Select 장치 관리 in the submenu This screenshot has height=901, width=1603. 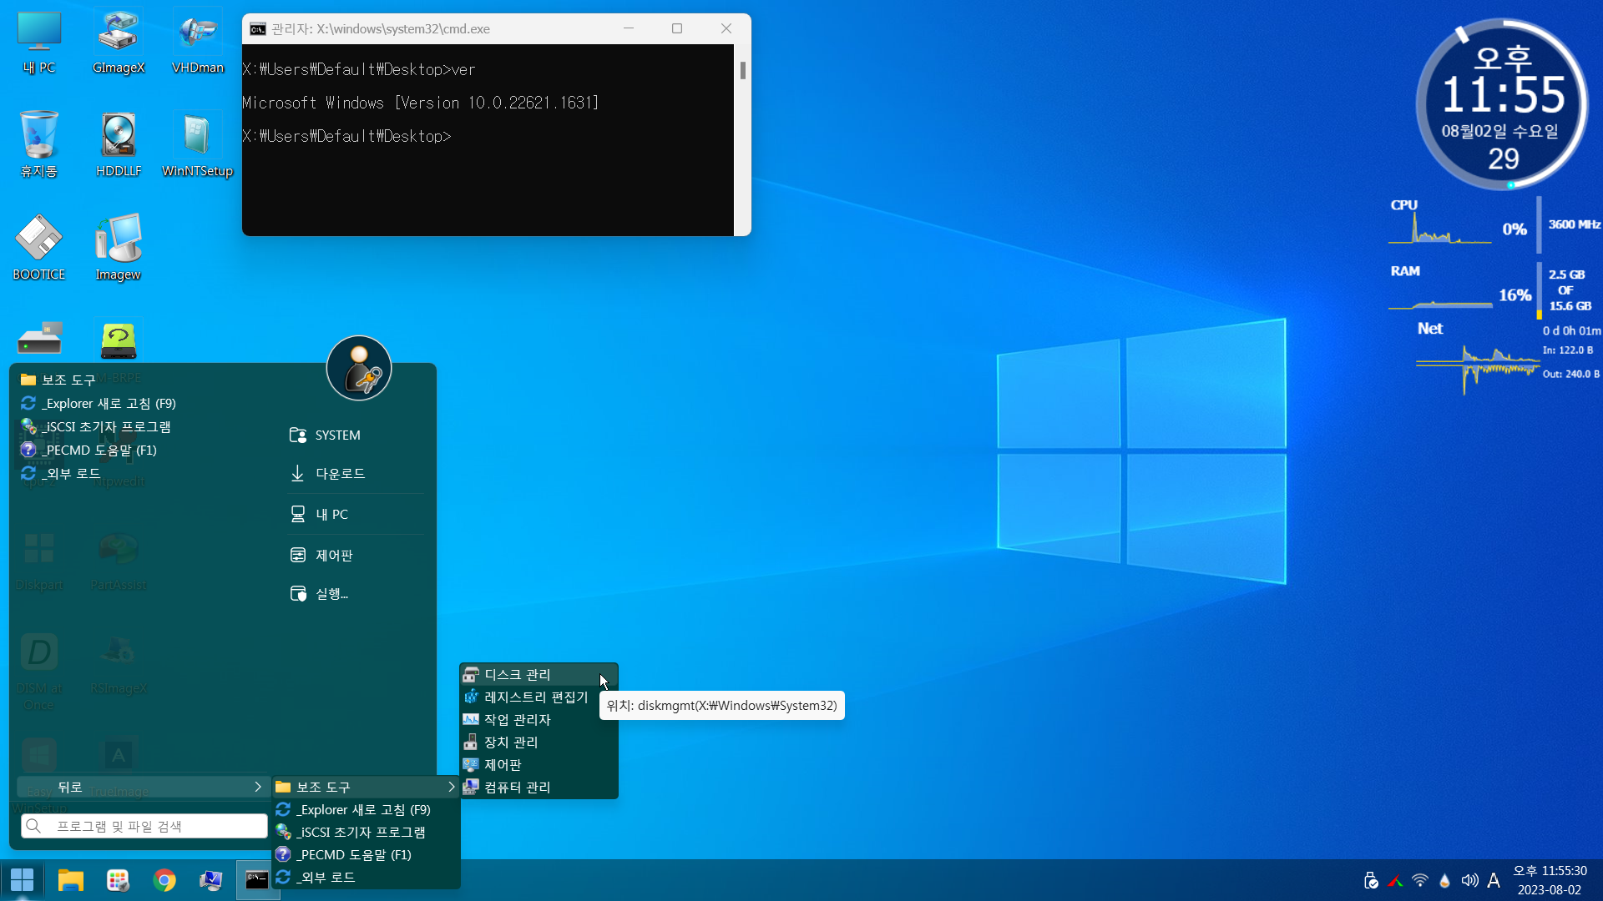539,742
